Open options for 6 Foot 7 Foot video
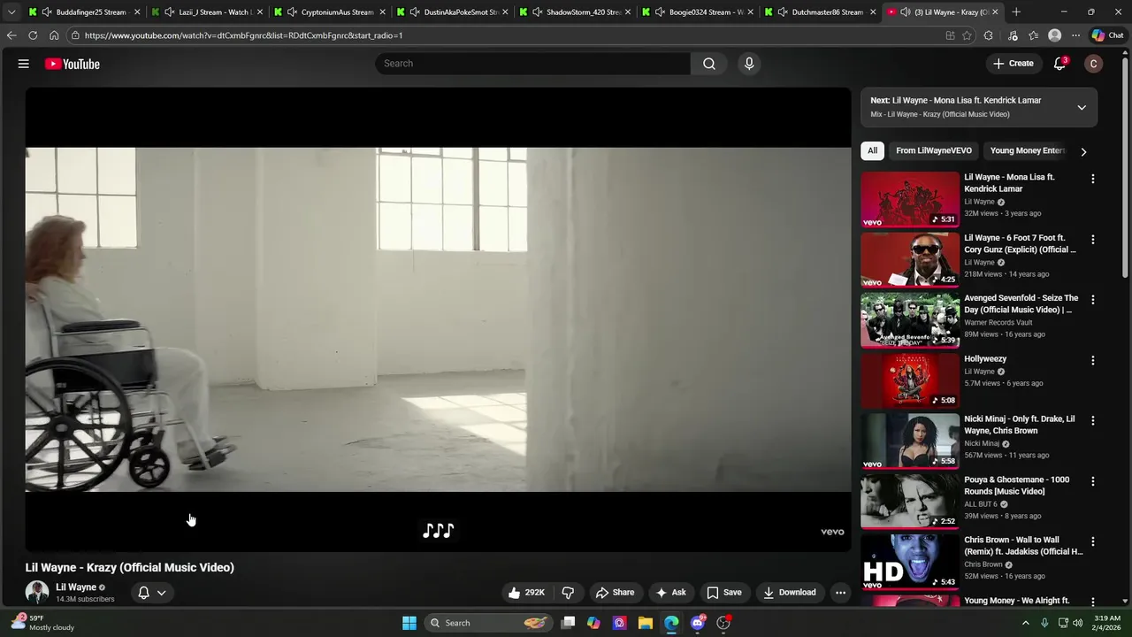The width and height of the screenshot is (1132, 637). click(x=1093, y=240)
